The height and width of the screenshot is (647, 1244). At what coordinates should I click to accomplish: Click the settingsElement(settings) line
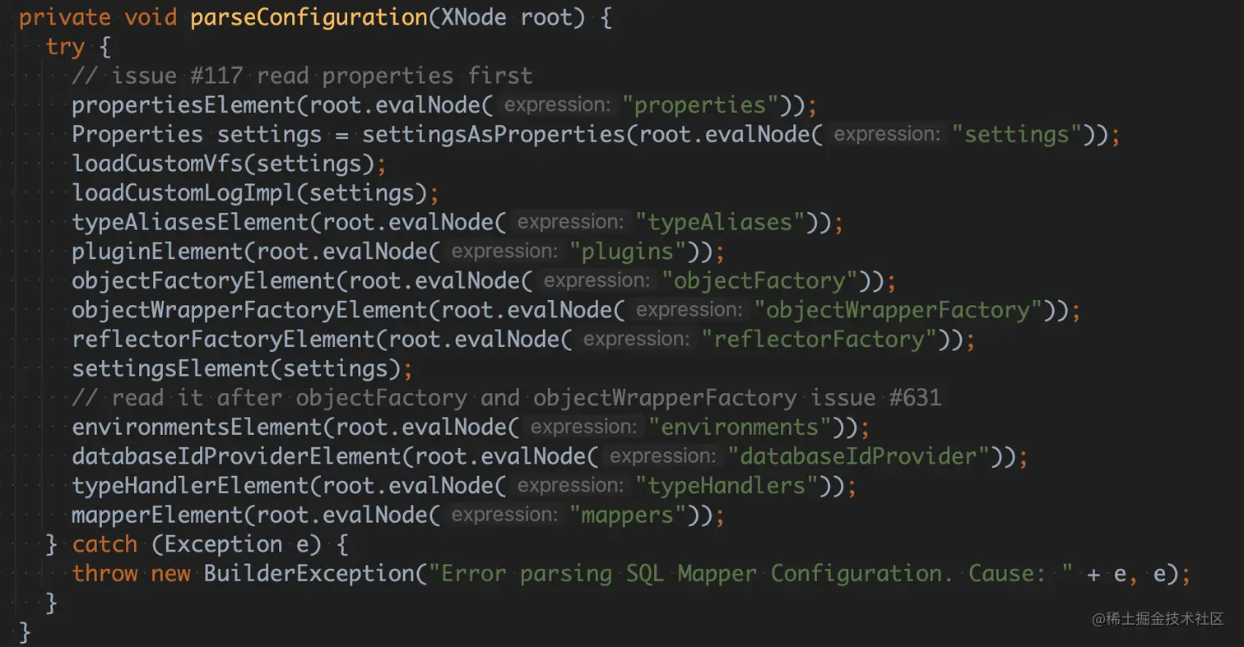point(242,368)
